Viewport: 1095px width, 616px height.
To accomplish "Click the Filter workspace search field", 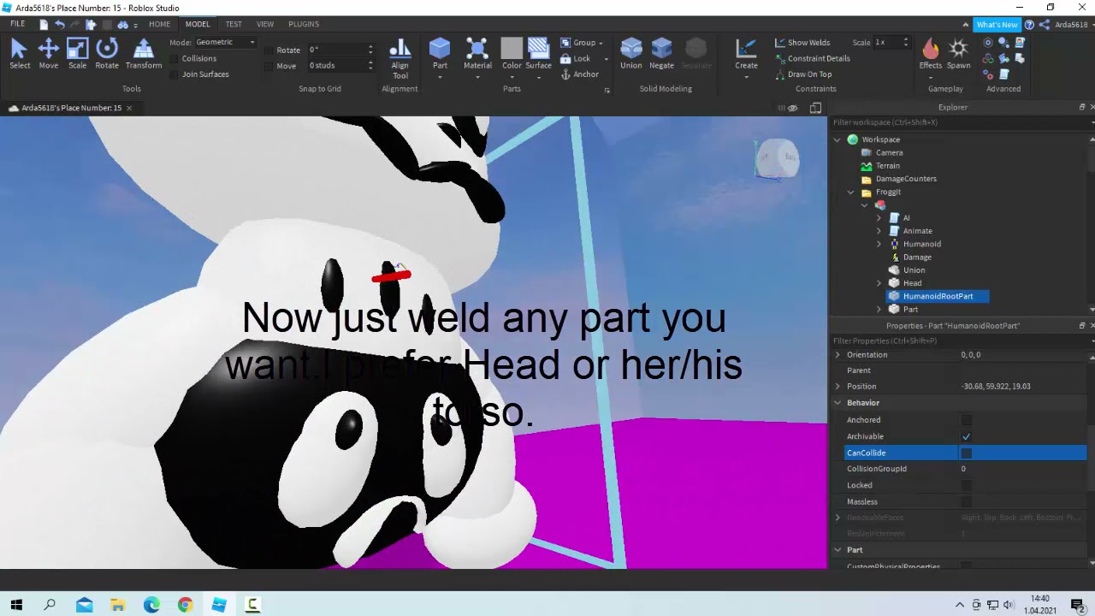I will pyautogui.click(x=958, y=122).
